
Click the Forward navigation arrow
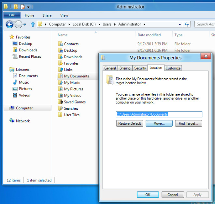[18, 24]
